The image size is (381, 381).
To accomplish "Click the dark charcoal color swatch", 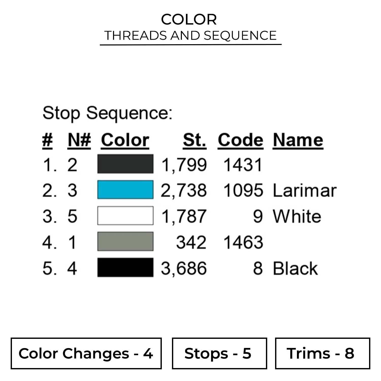I will pos(125,164).
